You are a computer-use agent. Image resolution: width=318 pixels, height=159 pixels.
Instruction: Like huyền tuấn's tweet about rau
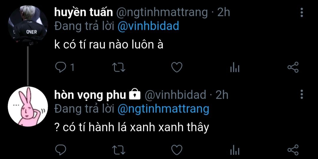coord(177,67)
